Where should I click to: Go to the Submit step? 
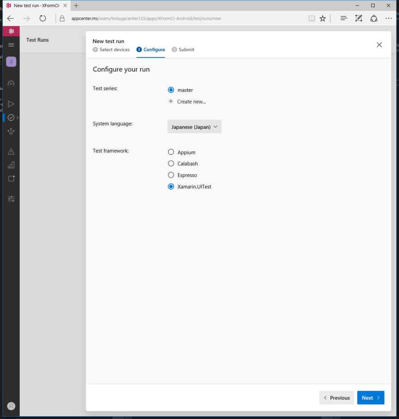[183, 50]
